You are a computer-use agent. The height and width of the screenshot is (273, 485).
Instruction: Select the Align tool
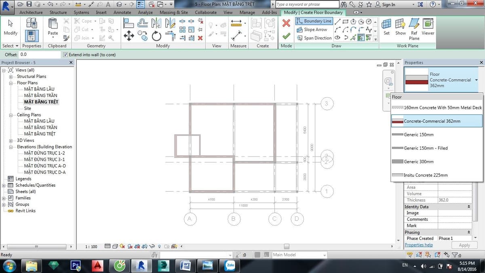pyautogui.click(x=129, y=23)
